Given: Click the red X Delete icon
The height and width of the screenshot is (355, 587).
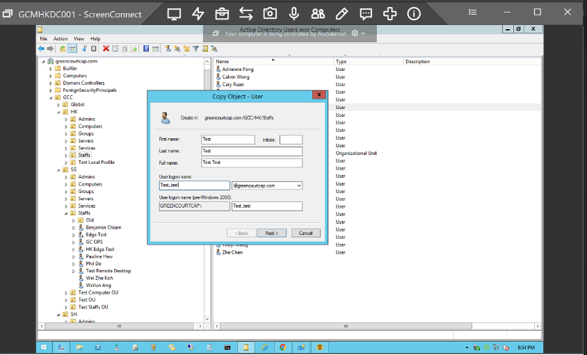Looking at the screenshot, I should pos(106,49).
